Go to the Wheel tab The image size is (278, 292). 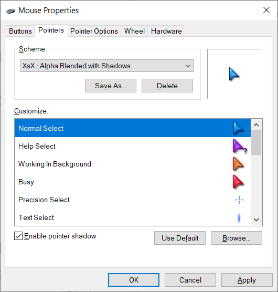pyautogui.click(x=134, y=31)
